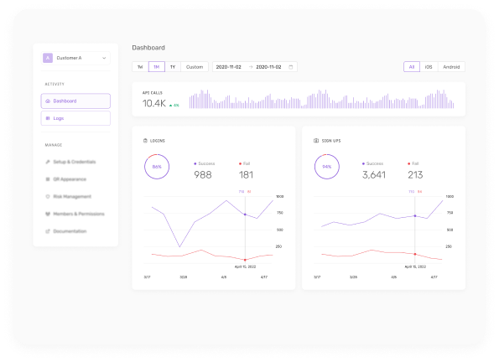499x362 pixels.
Task: Select the 1Y time range
Action: coord(173,67)
